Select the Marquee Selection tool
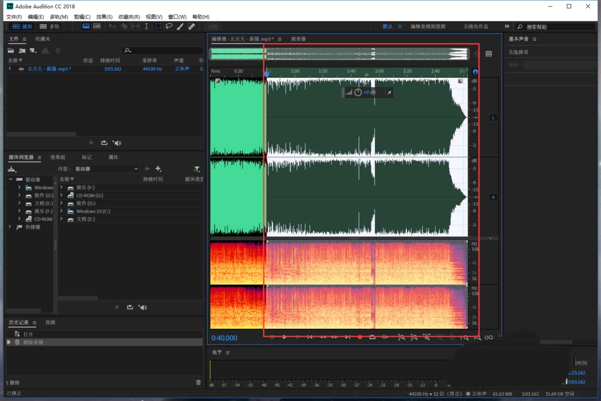Image resolution: width=601 pixels, height=401 pixels. 157,26
